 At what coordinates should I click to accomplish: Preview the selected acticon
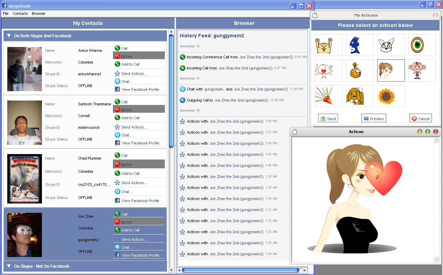tap(373, 118)
